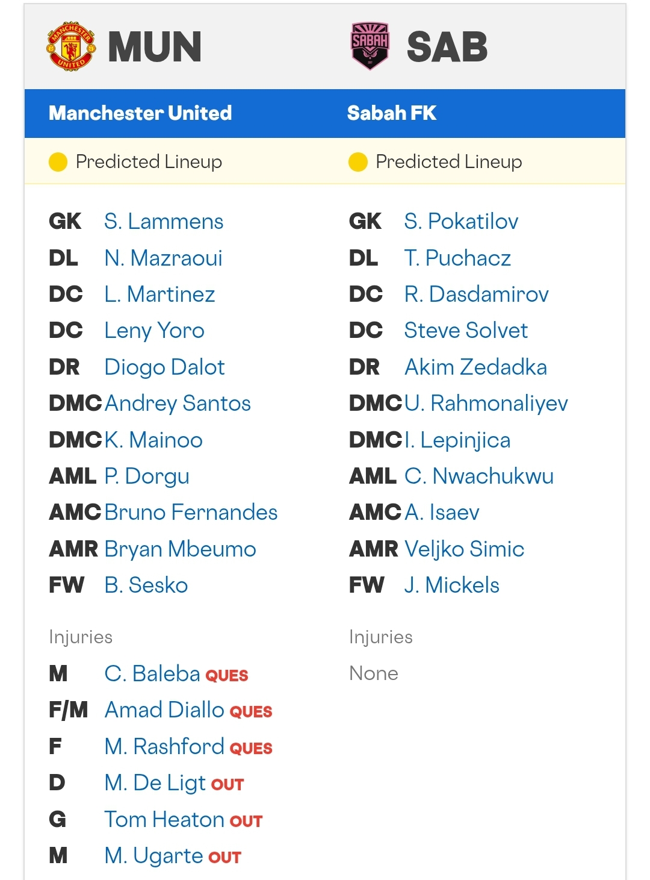Open C. Nwachukwu player page
The image size is (650, 880).
479,476
